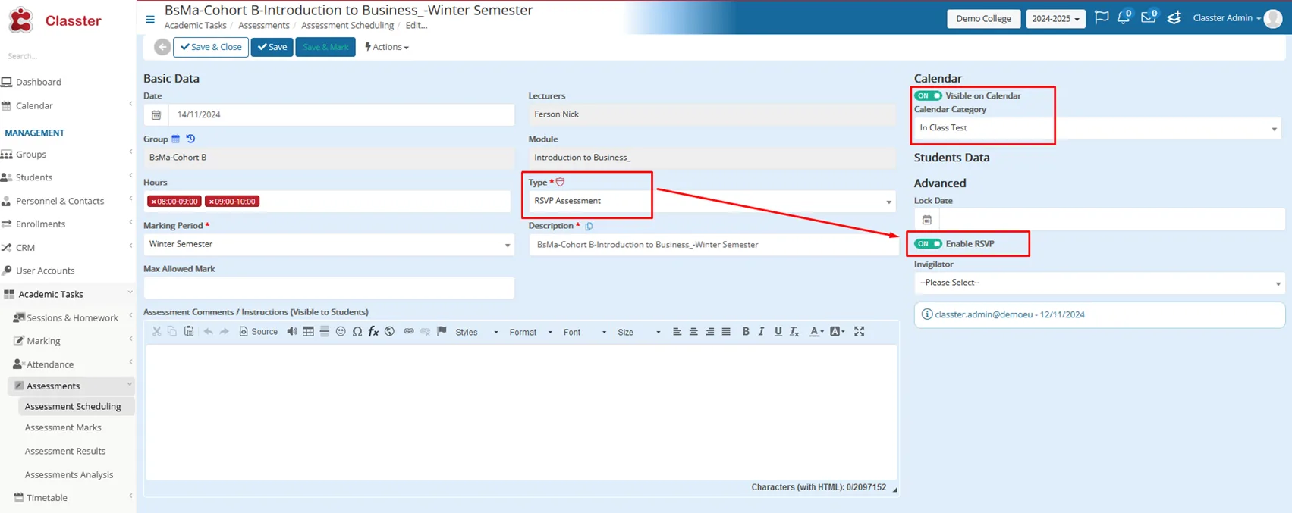Click the back arrow button
Image resolution: width=1292 pixels, height=513 pixels.
[162, 47]
